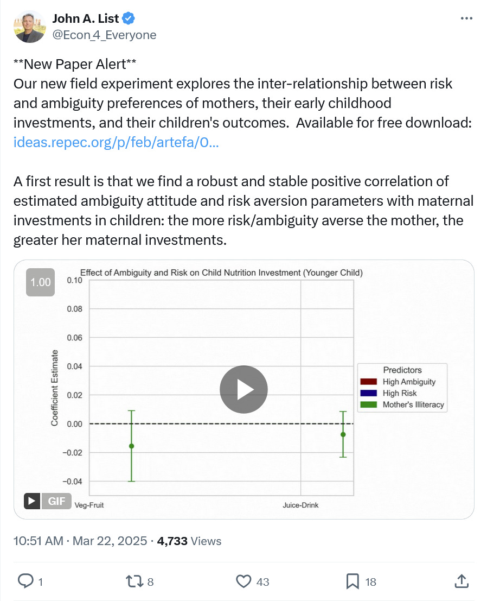Open the John A. List display name
The image size is (487, 601).
tap(86, 18)
